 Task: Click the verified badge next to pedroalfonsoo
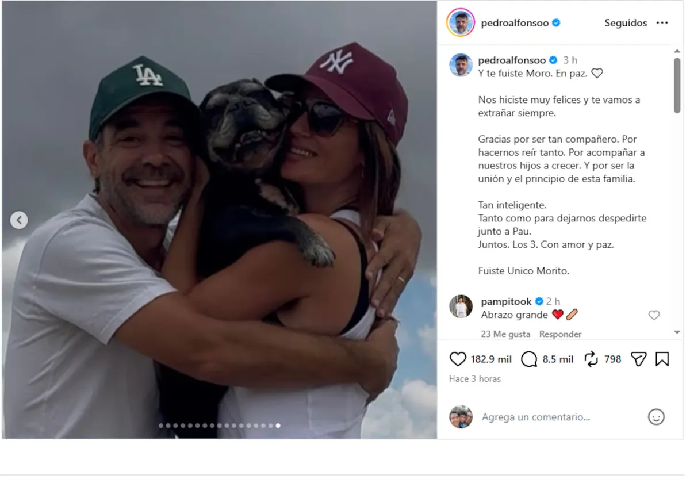555,23
